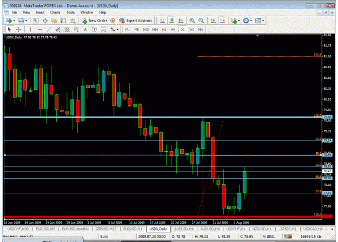This screenshot has width=338, height=242.
Task: Open the Help menu
Action: 103,12
